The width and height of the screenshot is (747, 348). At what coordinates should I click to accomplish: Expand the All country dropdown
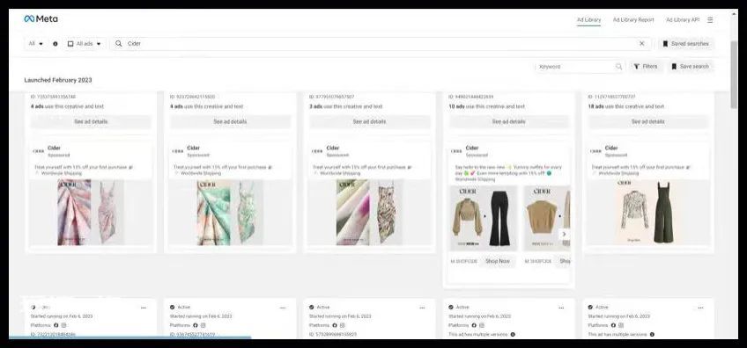(36, 44)
